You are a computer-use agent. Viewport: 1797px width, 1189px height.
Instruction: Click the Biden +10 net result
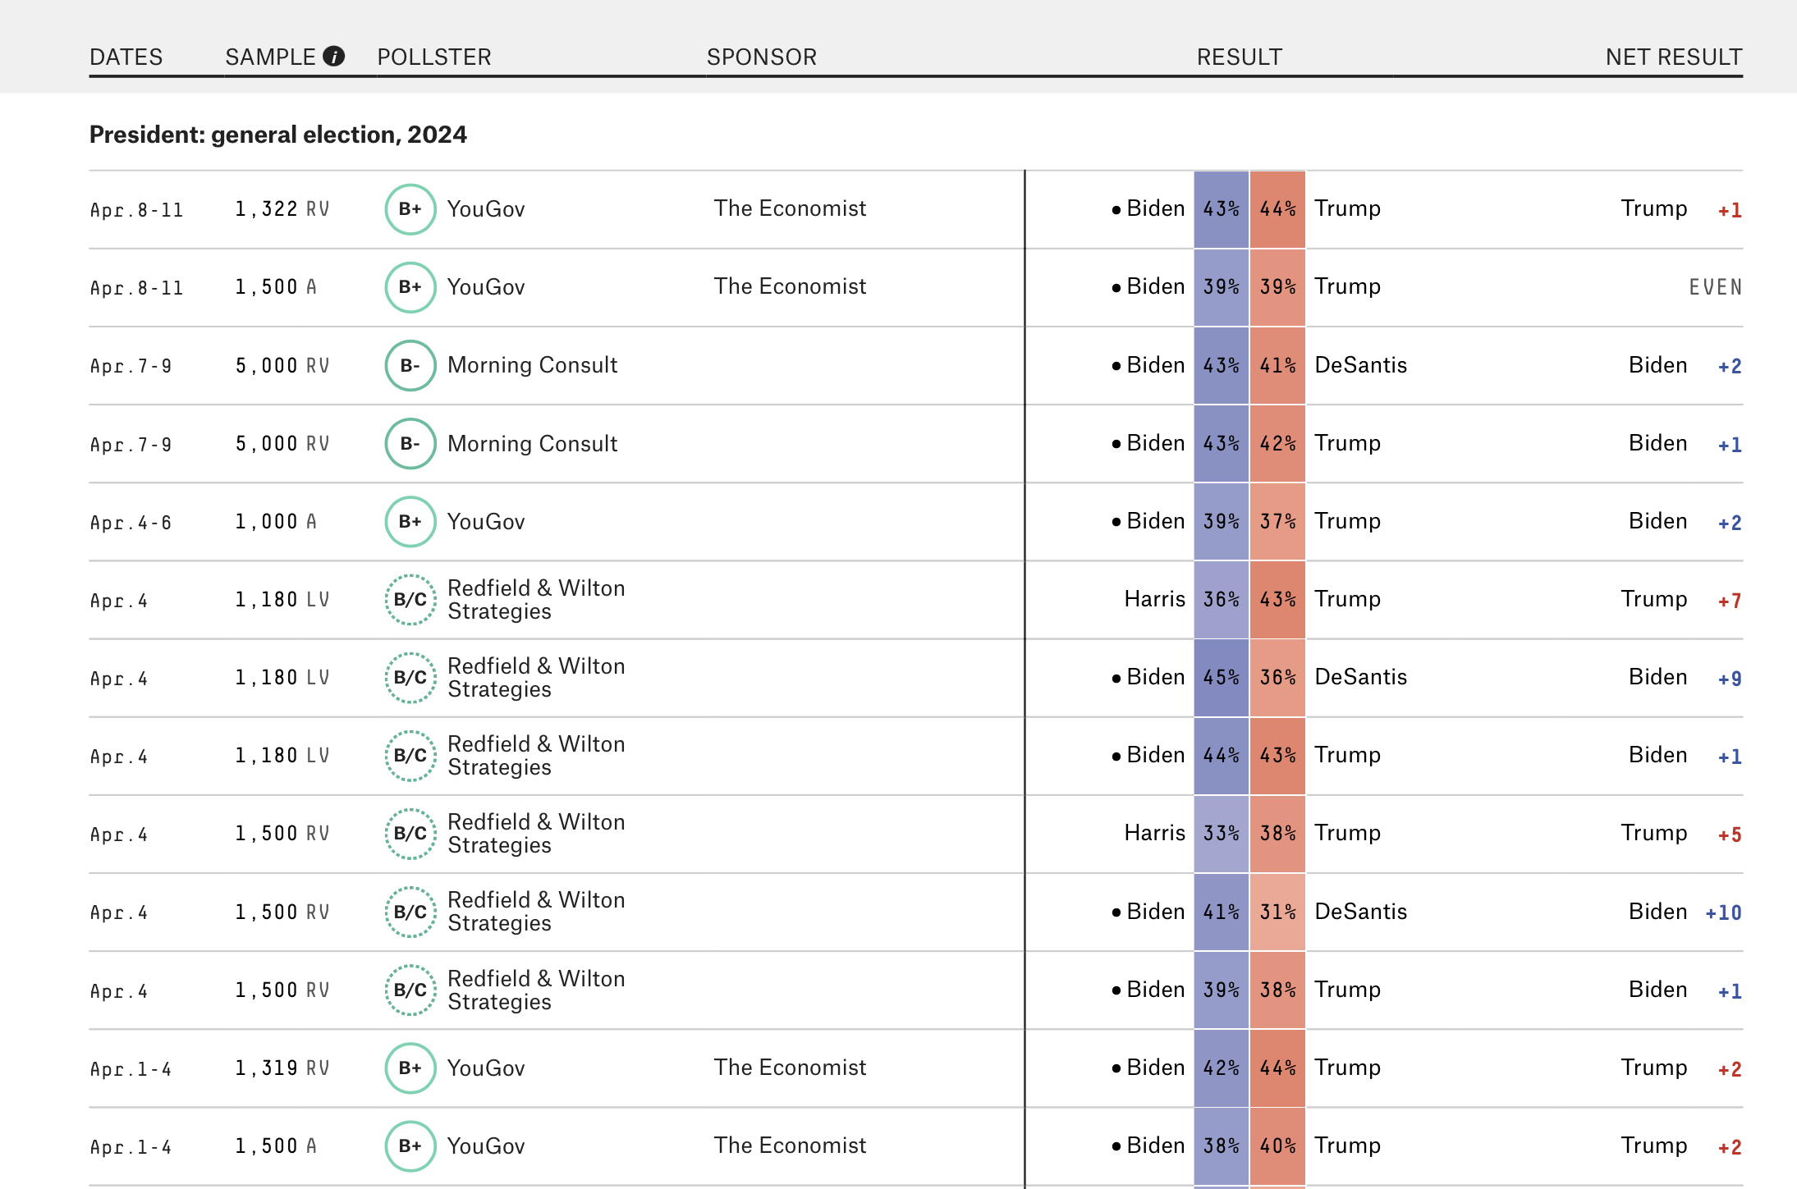tap(1722, 912)
